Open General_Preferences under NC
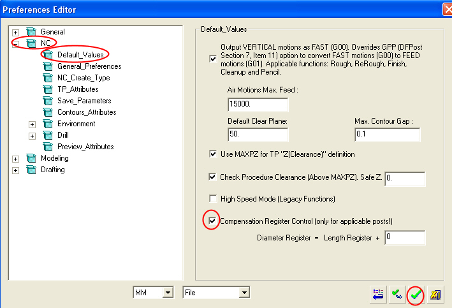 click(89, 66)
